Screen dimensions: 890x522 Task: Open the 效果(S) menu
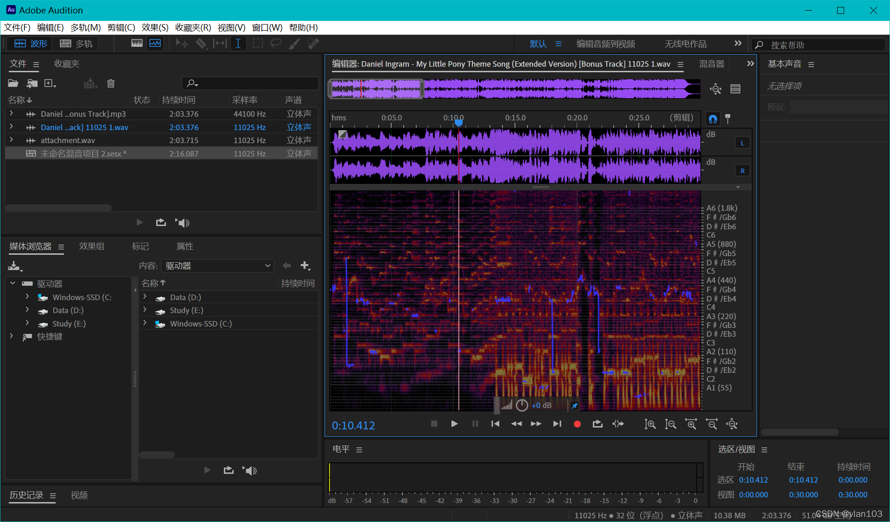tap(155, 27)
